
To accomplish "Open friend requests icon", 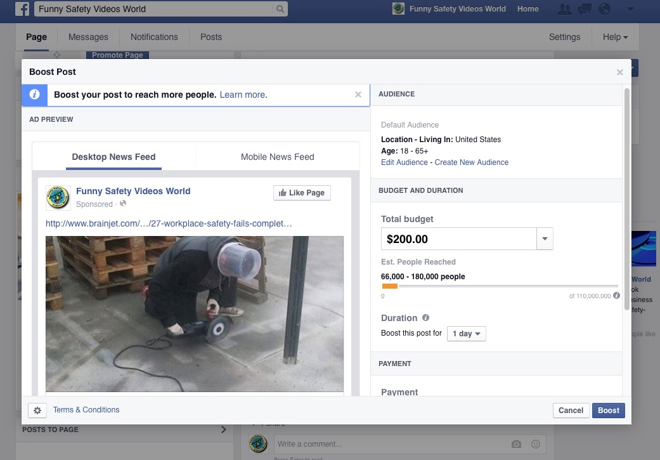I will click(x=564, y=9).
